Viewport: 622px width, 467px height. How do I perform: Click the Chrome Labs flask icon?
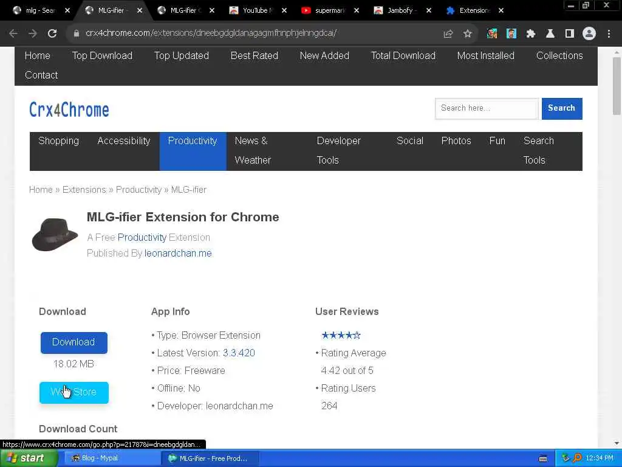pyautogui.click(x=550, y=34)
